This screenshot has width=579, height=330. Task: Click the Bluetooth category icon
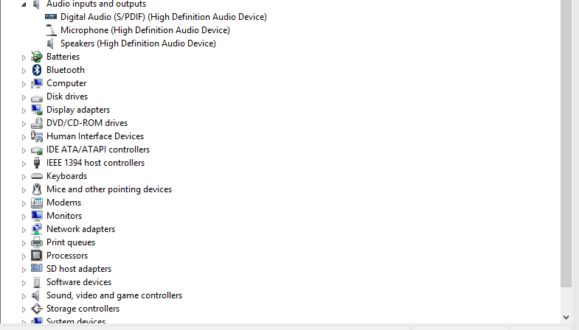pyautogui.click(x=37, y=70)
